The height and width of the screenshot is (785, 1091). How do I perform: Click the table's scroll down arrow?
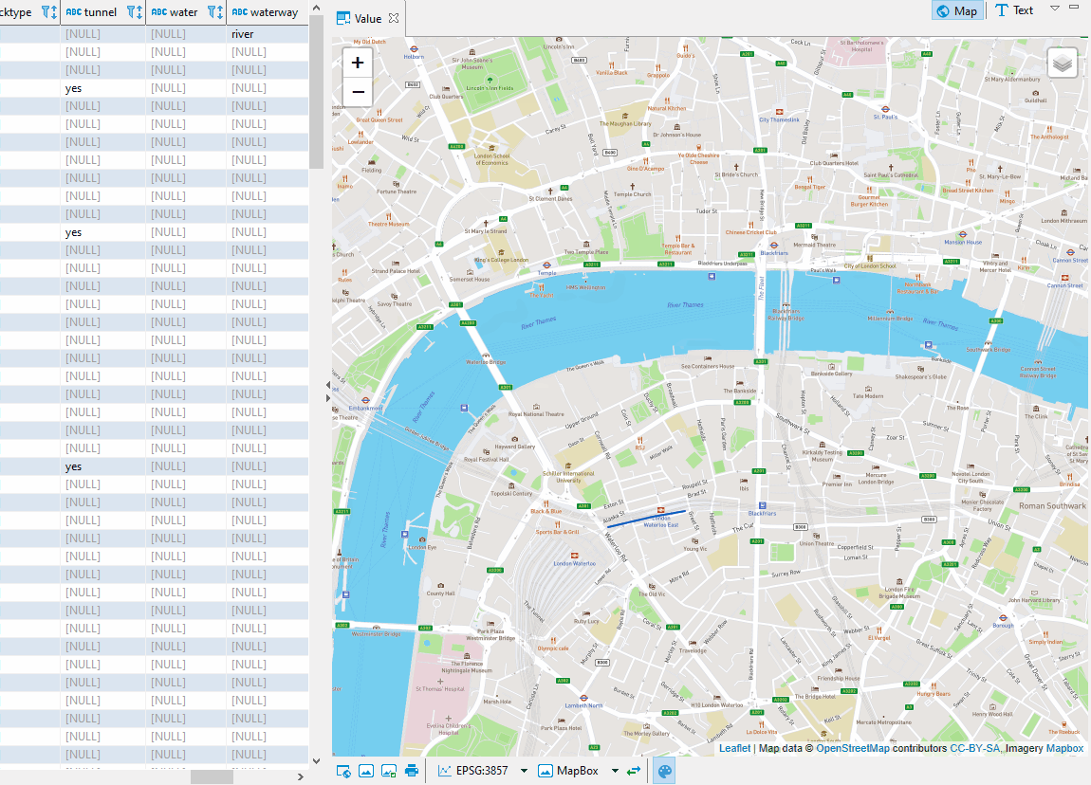[316, 761]
